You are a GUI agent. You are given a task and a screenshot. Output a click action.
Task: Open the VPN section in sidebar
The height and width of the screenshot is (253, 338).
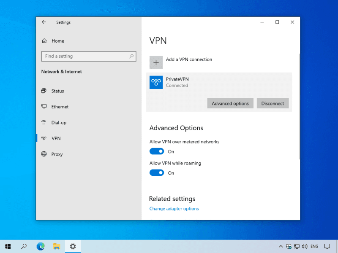tap(56, 138)
